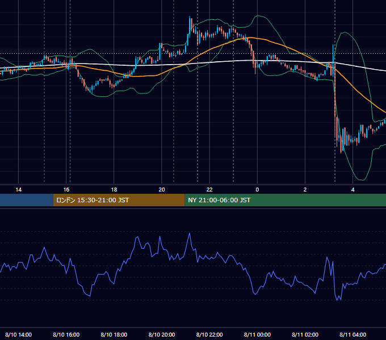Screen dimensions: 386x340
Task: Click the '8/10 14:00' date label
Action: point(19,334)
